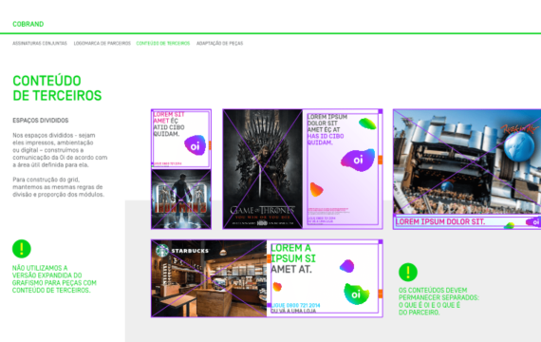The image size is (541, 342).
Task: Click 'LIGUE 0800 721 2014' text in Starbucks layout
Action: [296, 305]
